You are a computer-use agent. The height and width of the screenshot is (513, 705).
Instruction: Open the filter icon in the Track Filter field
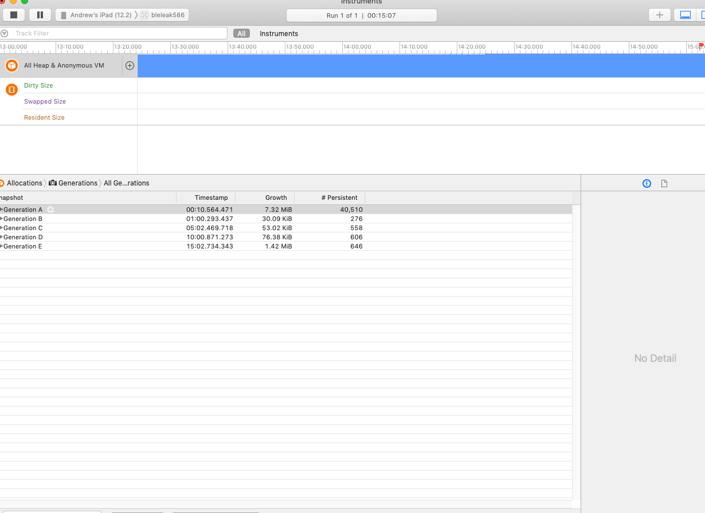(5, 33)
